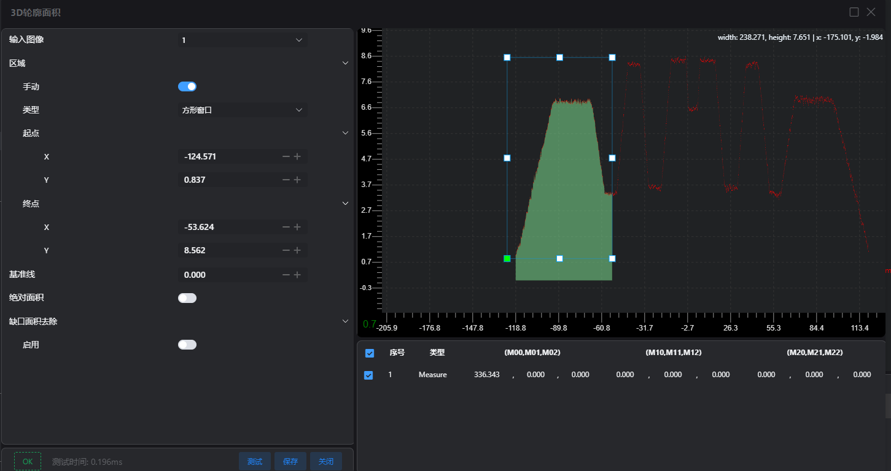Maximize the 3D轮廓面积 window
Screen dimensions: 891x471
pos(854,12)
